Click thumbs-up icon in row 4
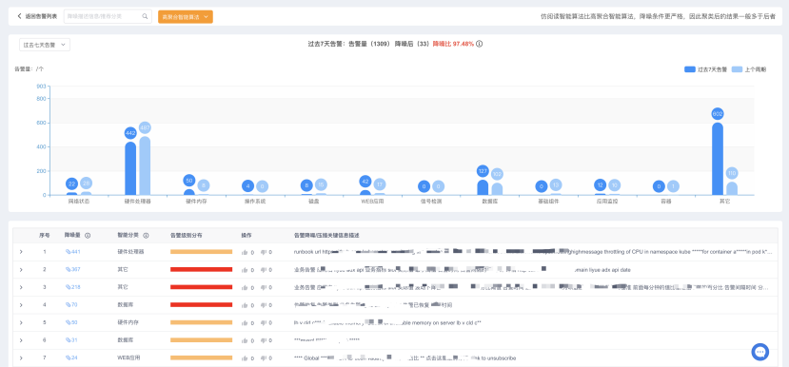789x367 pixels. tap(245, 304)
